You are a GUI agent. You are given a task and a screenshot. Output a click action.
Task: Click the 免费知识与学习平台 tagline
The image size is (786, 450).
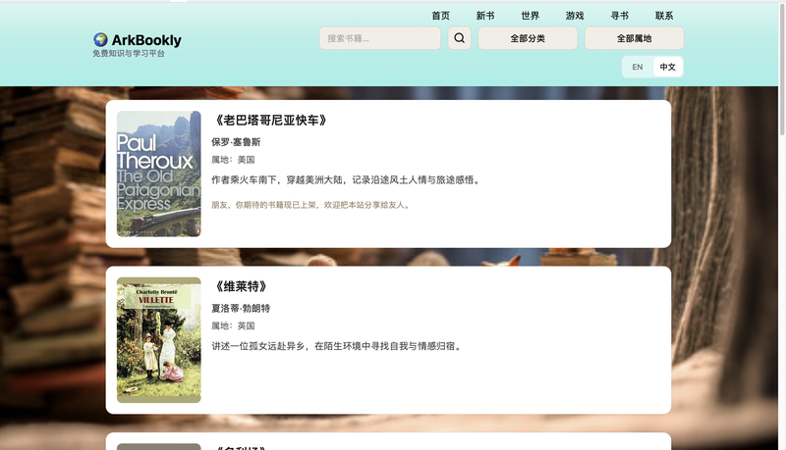pos(129,54)
